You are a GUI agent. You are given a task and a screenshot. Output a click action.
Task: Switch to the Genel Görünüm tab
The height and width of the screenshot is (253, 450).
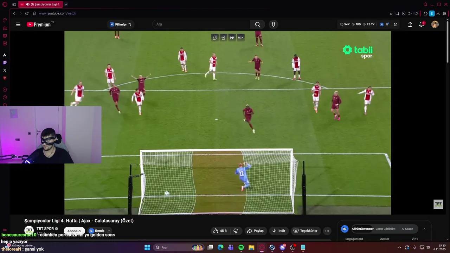pyautogui.click(x=385, y=229)
